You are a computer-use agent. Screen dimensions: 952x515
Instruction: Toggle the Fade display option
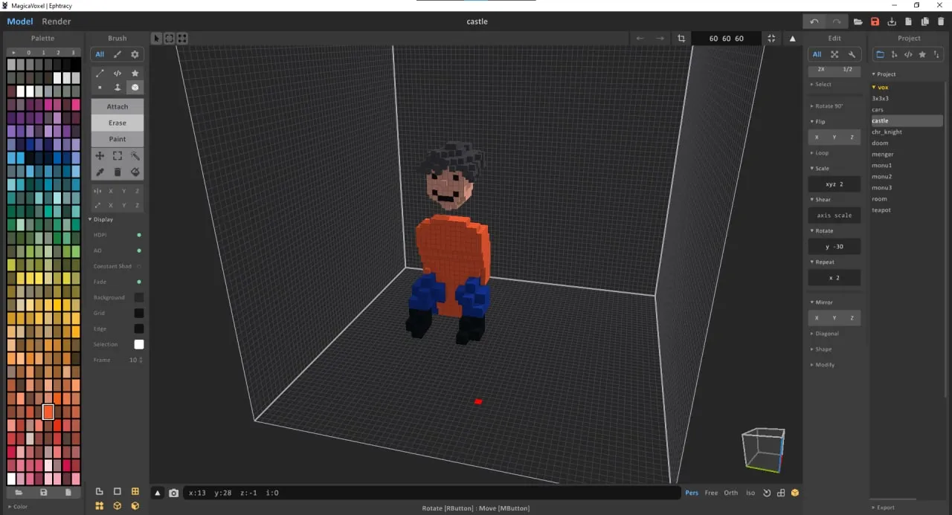139,282
